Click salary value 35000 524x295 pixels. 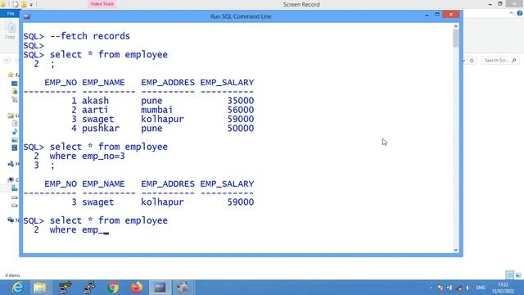[x=241, y=100]
